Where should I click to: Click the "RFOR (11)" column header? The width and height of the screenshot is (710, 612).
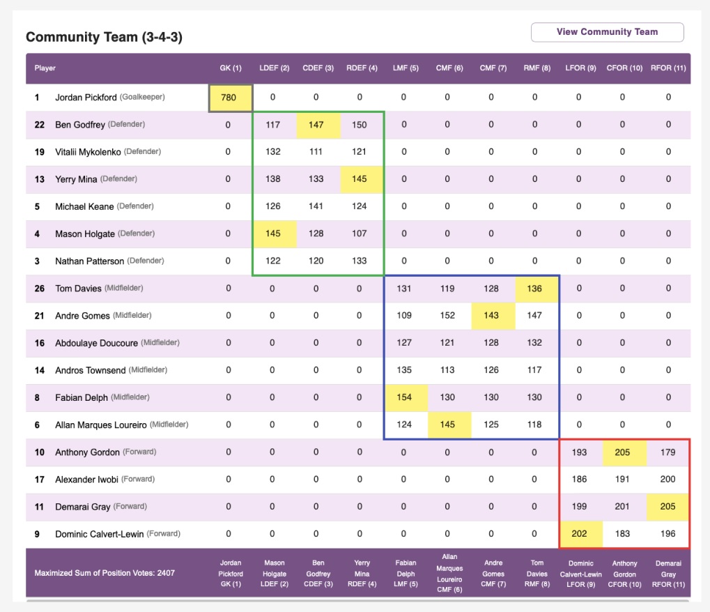[x=668, y=68]
